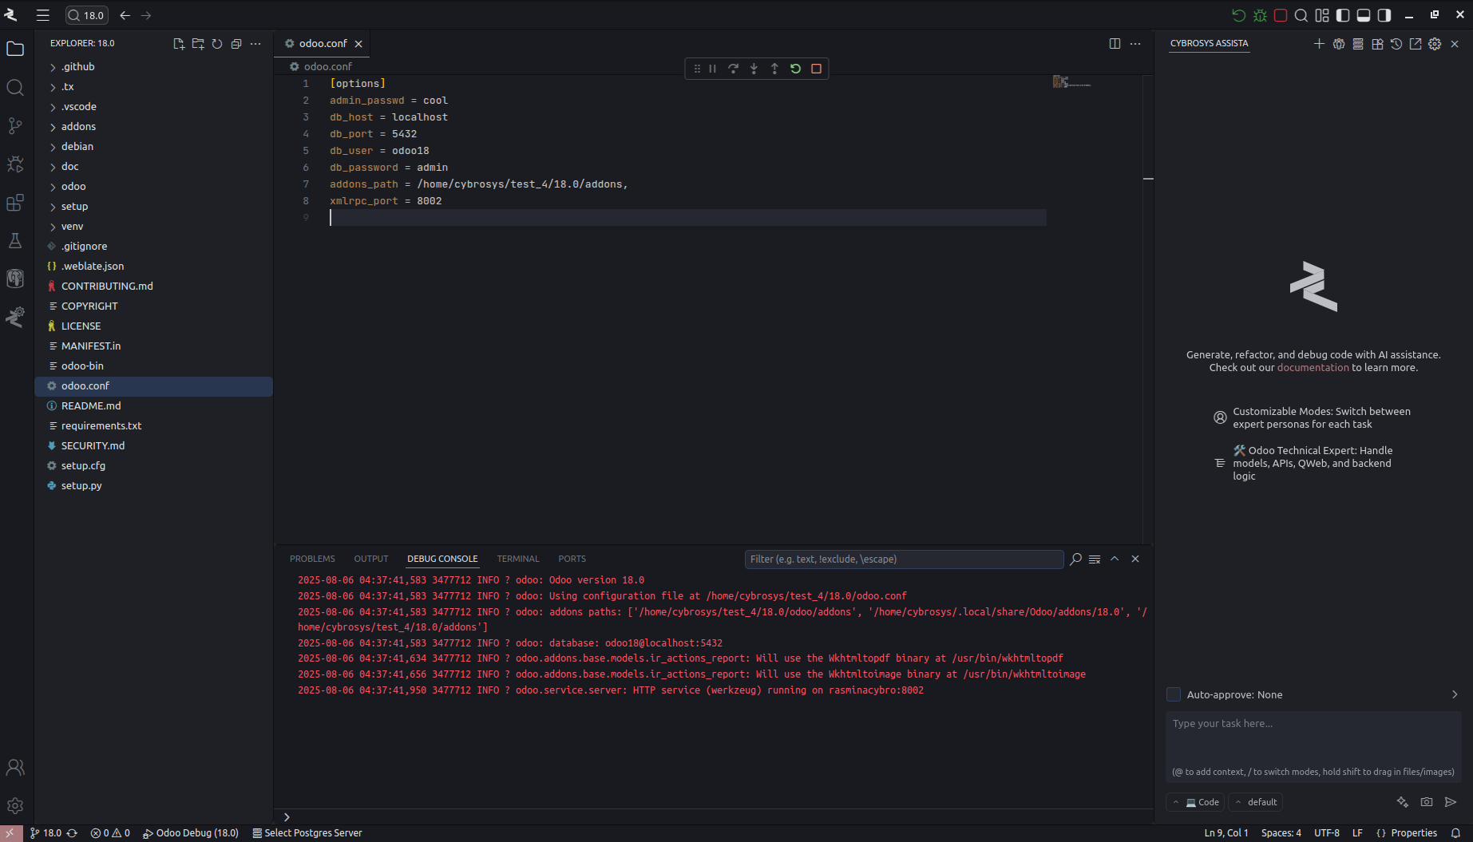Click Select Postgres Server in status bar
1473x842 pixels.
[x=307, y=833]
